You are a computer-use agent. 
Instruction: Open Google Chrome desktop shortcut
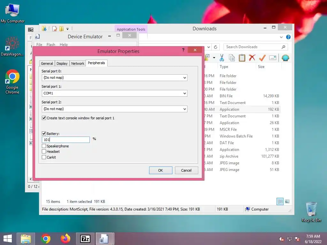pyautogui.click(x=12, y=81)
